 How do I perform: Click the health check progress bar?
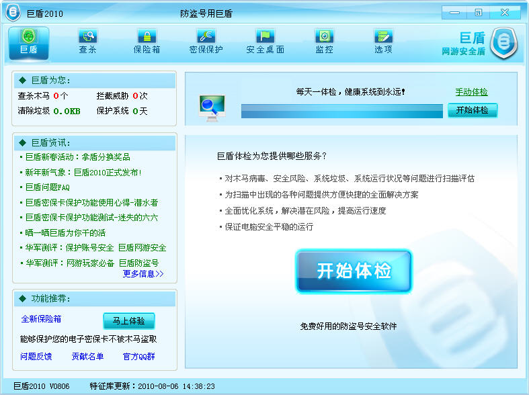point(341,111)
